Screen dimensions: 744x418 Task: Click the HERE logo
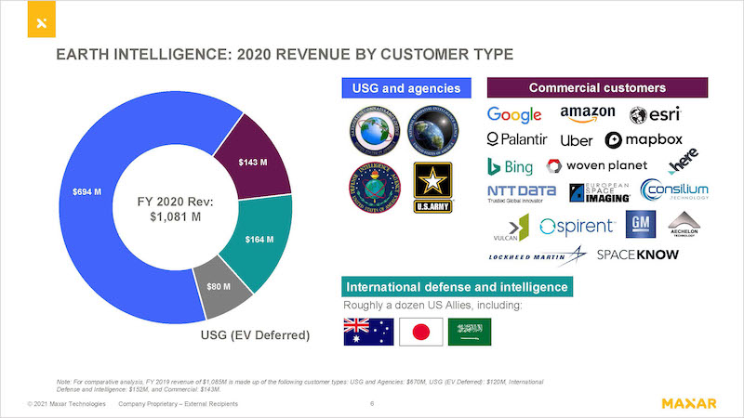pos(684,161)
